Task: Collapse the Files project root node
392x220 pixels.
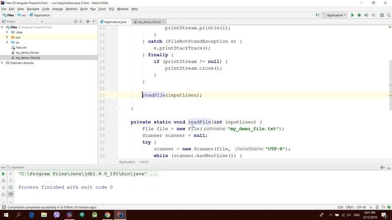Action: coord(2,27)
